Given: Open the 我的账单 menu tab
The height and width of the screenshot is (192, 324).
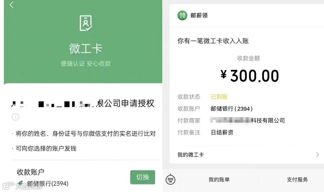Looking at the screenshot, I should click(219, 179).
